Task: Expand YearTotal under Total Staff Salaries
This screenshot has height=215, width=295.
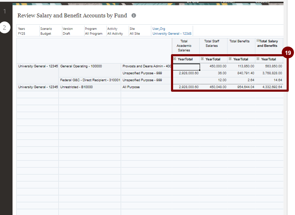Action: point(202,59)
